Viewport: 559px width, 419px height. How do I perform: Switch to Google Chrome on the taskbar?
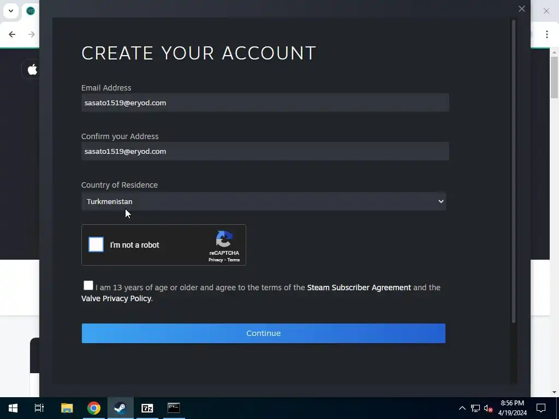point(94,408)
